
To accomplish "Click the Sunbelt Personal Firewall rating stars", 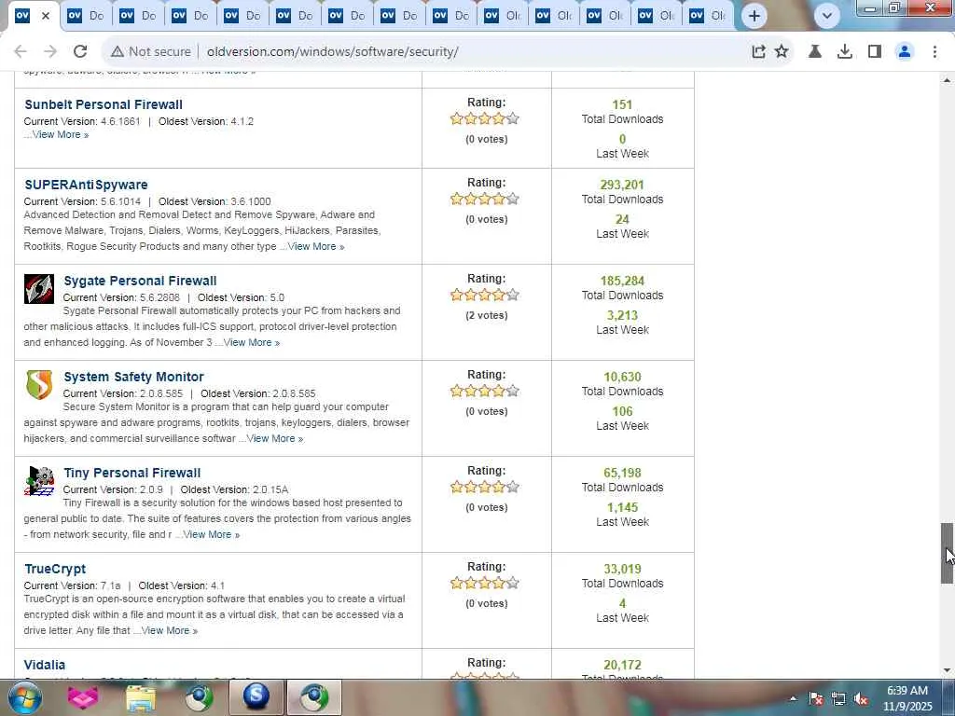I will [x=485, y=118].
